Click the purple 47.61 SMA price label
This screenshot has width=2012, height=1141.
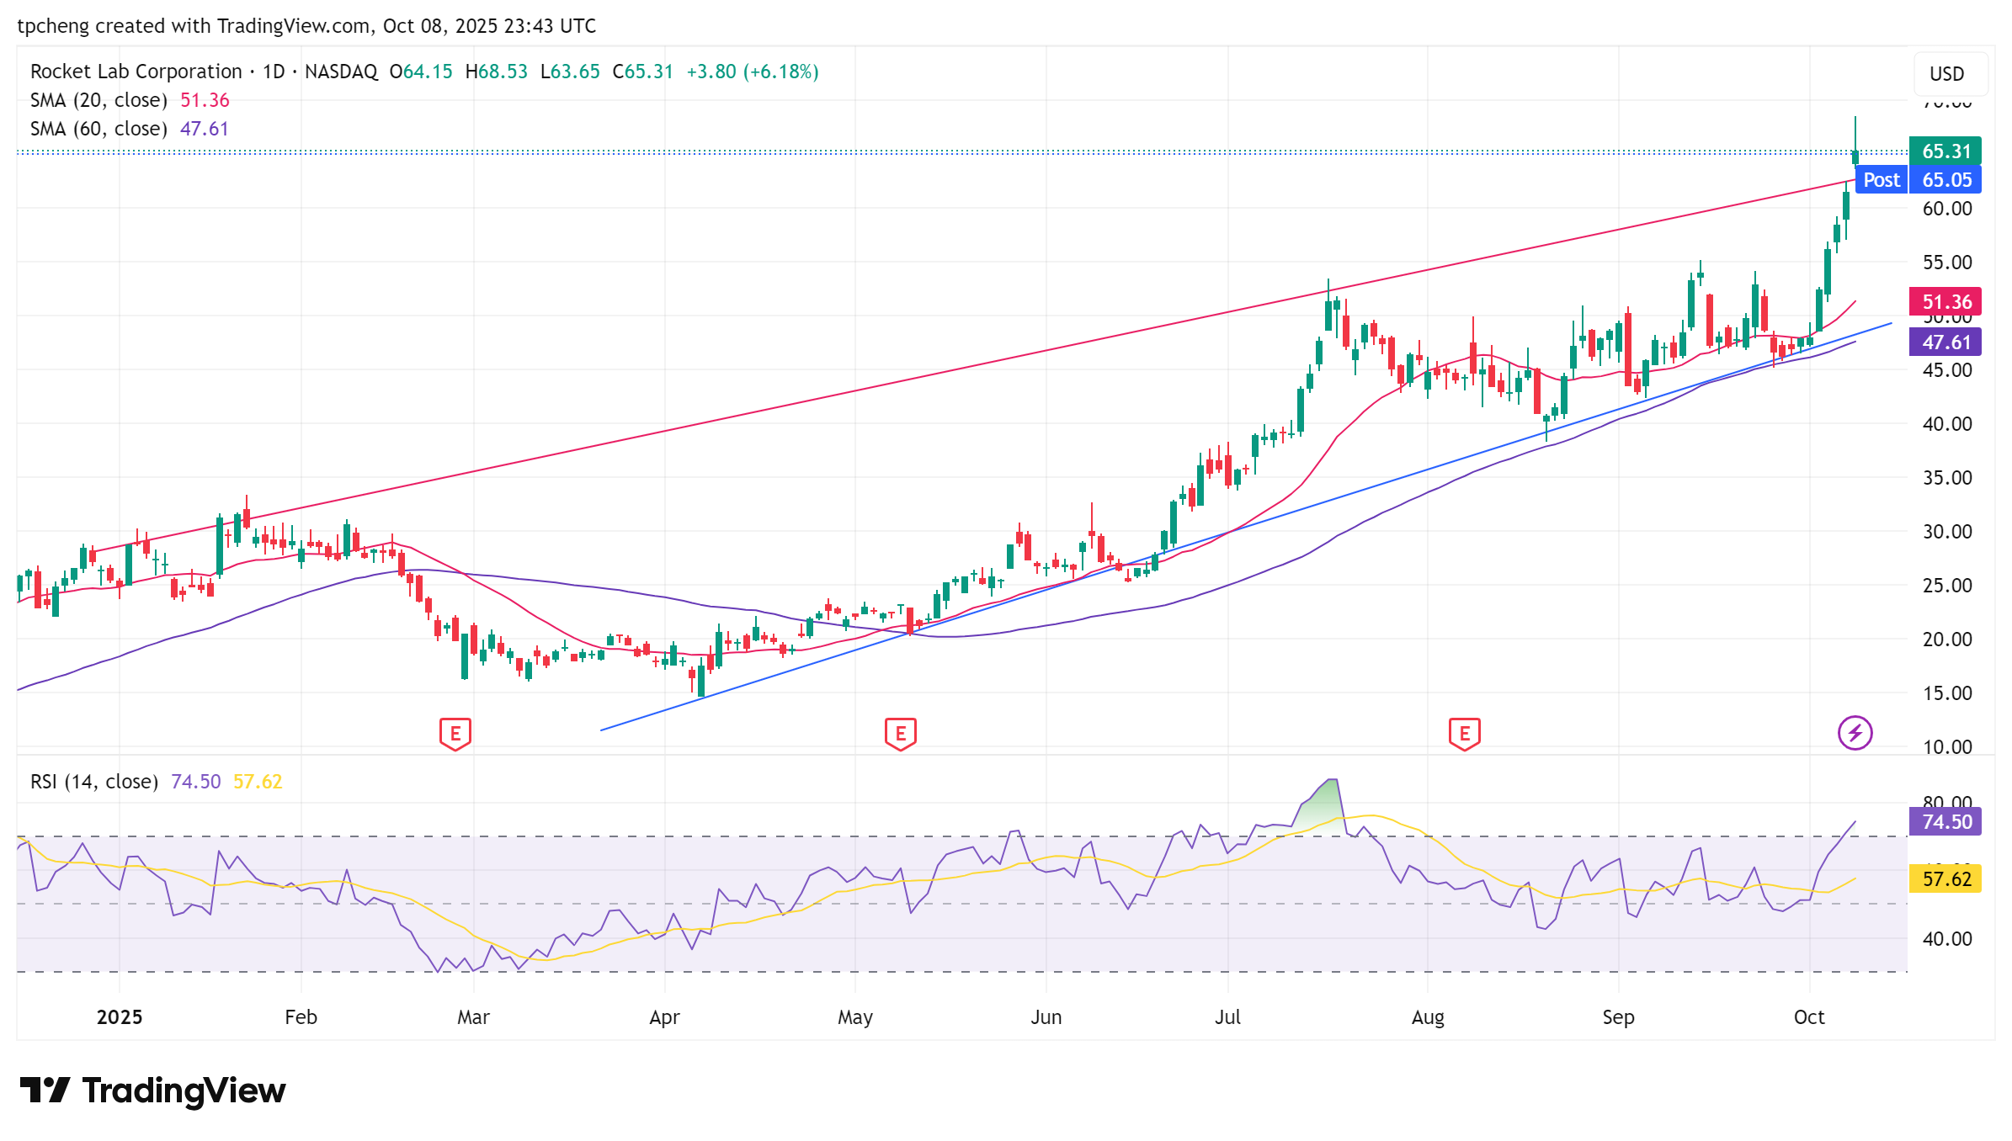[x=1945, y=342]
